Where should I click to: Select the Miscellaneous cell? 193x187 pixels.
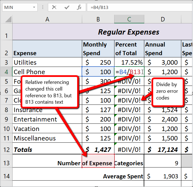click(x=47, y=138)
